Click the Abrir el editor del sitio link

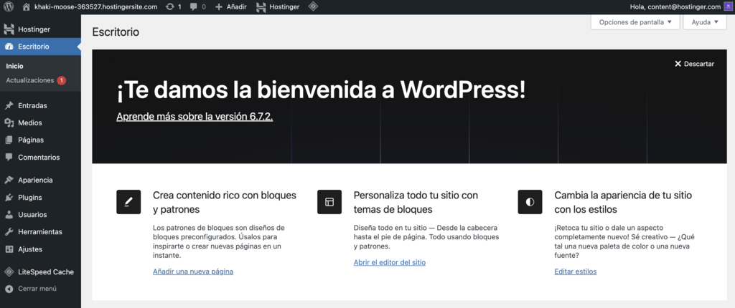tap(390, 262)
